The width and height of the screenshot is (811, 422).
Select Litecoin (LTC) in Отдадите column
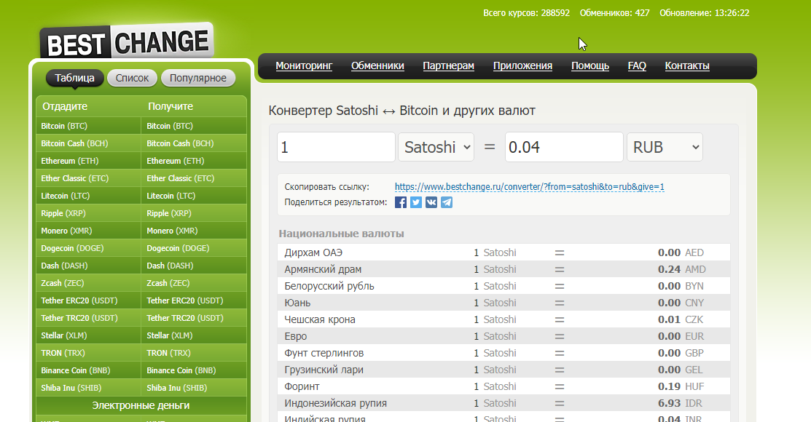[88, 196]
